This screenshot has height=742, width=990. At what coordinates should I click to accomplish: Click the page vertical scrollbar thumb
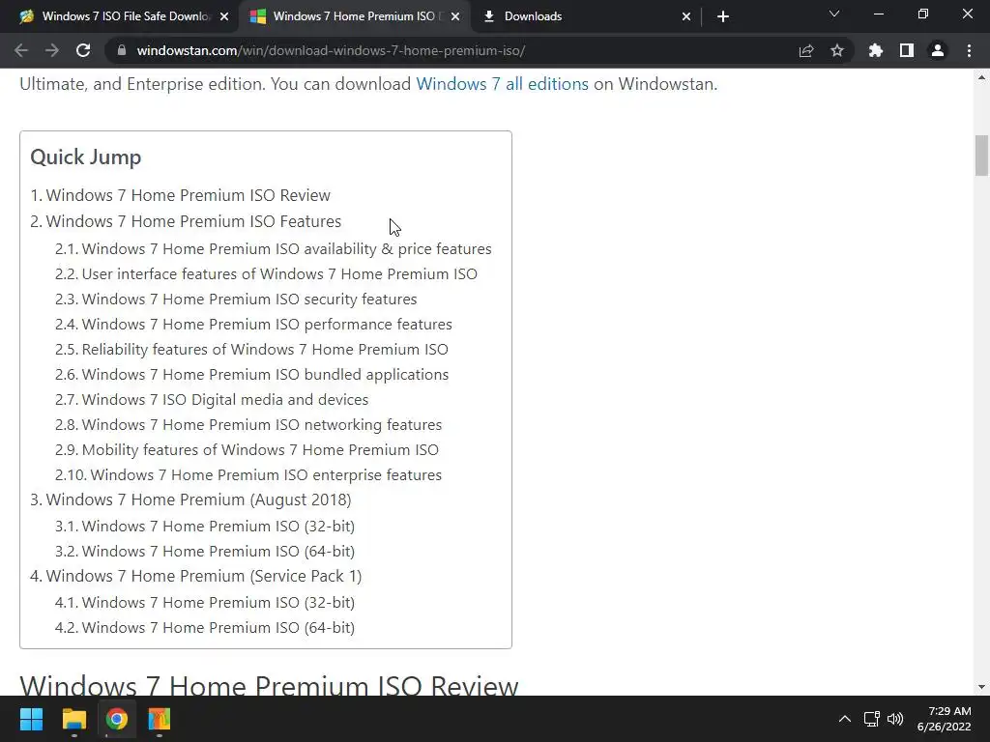pyautogui.click(x=981, y=156)
